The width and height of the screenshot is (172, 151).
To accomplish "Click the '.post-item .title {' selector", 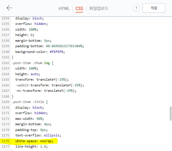I will (x=30, y=102).
